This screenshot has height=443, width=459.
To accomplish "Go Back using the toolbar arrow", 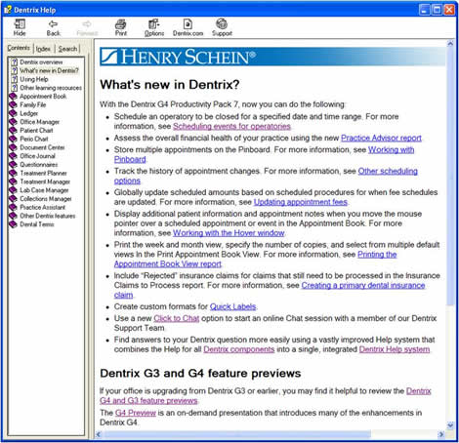I will tap(53, 27).
